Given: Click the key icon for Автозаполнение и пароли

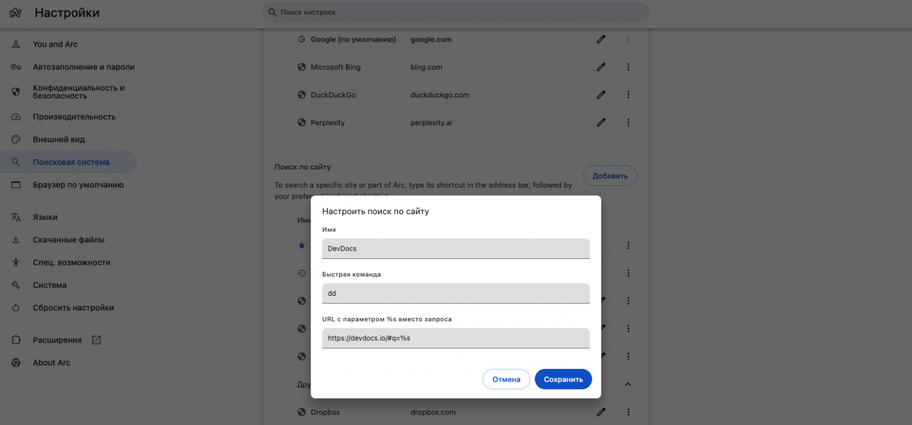Looking at the screenshot, I should [x=16, y=67].
